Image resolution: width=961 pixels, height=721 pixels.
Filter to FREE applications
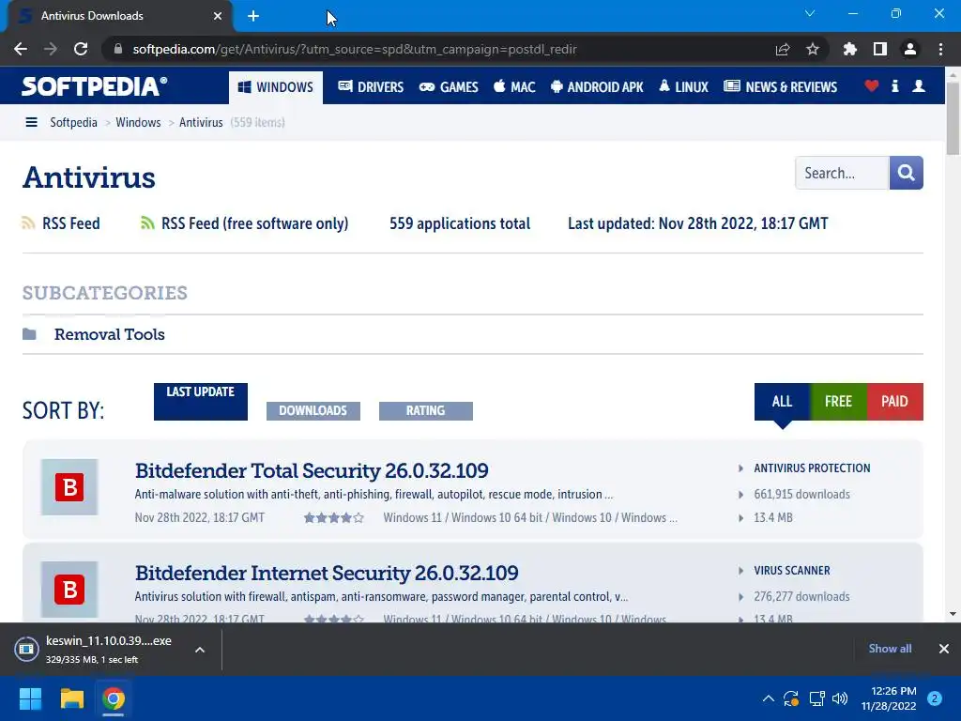(838, 402)
